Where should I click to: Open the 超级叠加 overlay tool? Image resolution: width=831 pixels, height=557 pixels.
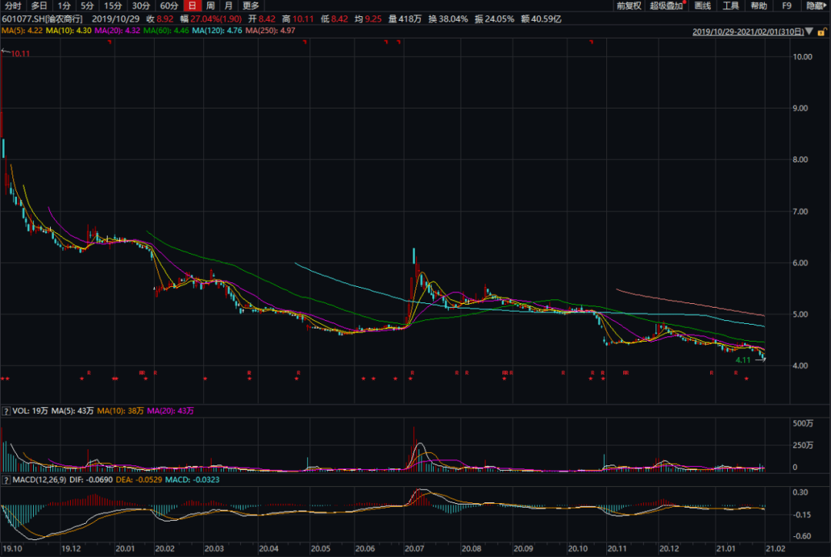(666, 5)
